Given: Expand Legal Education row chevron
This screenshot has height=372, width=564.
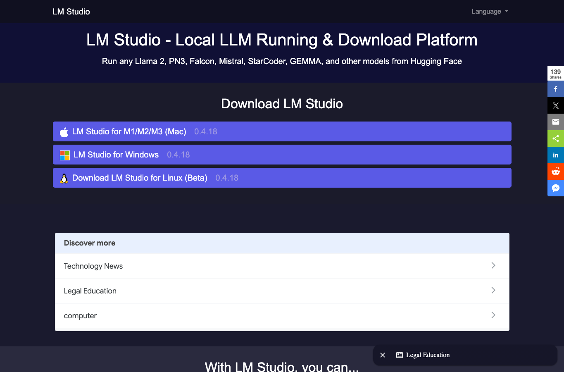Looking at the screenshot, I should (x=493, y=290).
